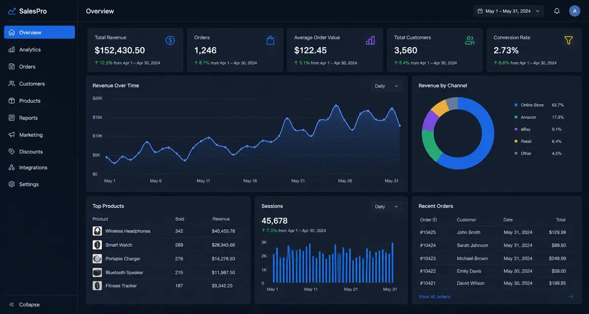Click order ID #10423
The height and width of the screenshot is (314, 589).
428,259
